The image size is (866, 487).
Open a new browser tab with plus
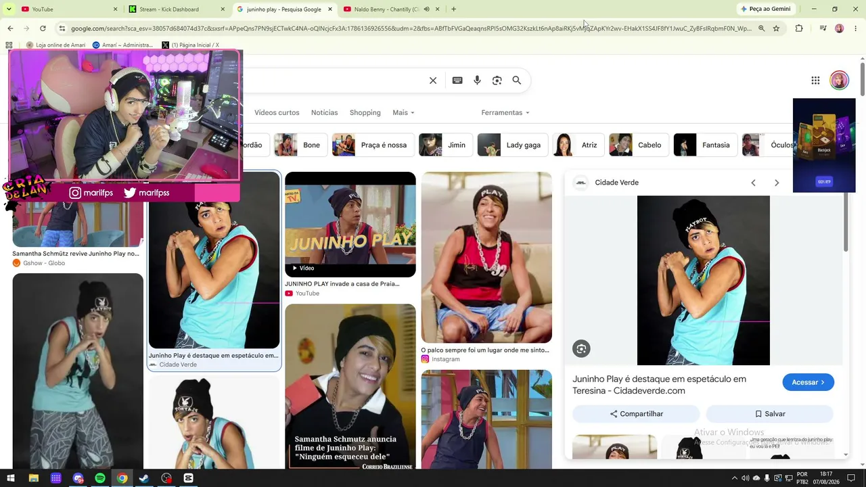(x=453, y=9)
